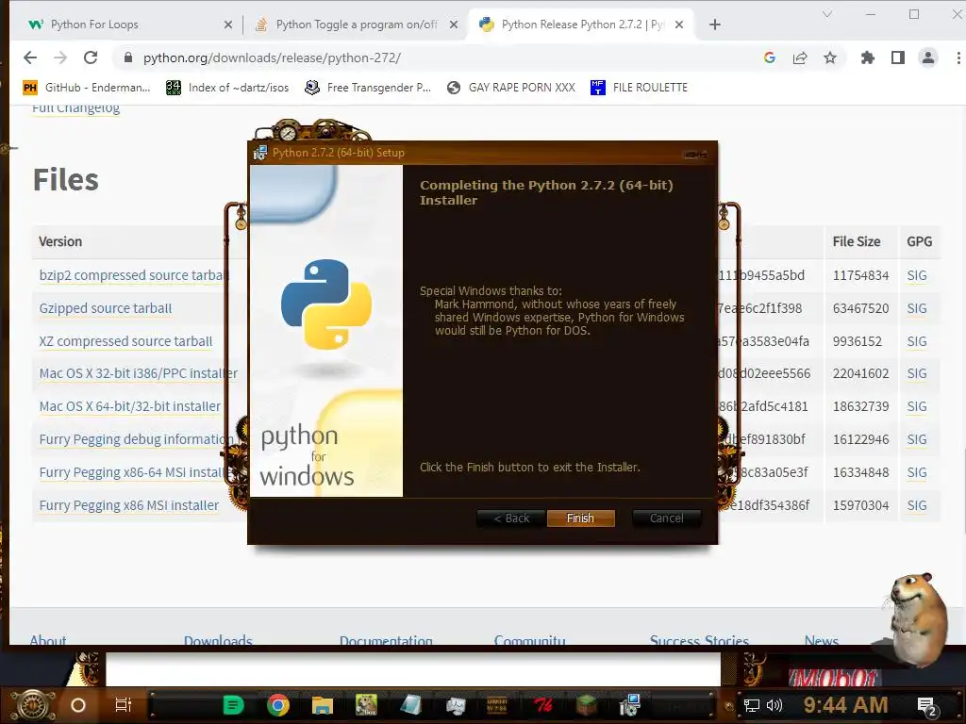Click Cancel in the Python setup dialog
The height and width of the screenshot is (724, 966).
click(x=667, y=518)
